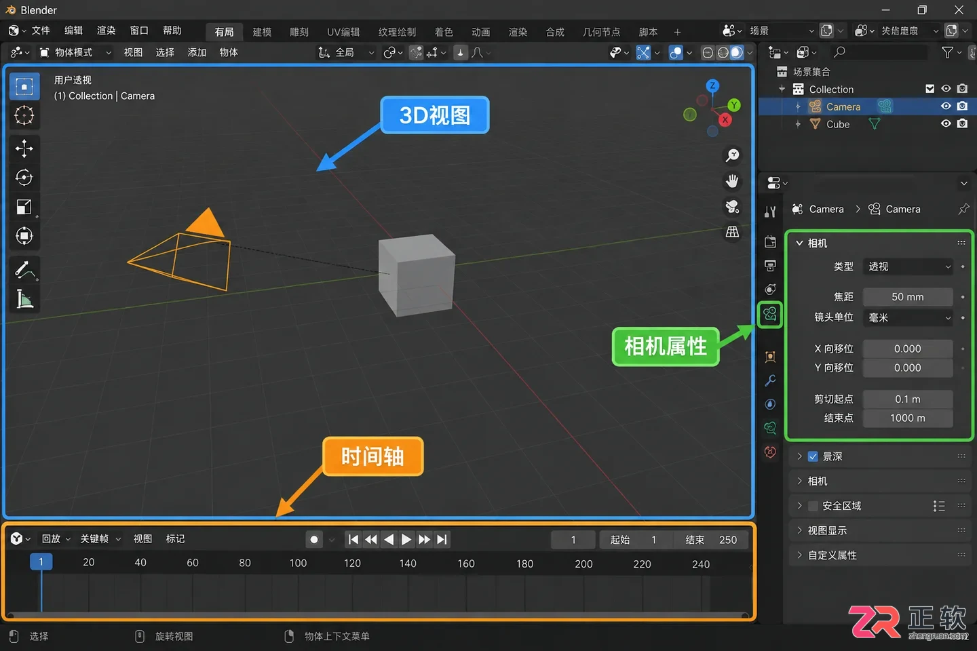Add a new workspace with plus button
The image size is (977, 651).
pos(677,32)
